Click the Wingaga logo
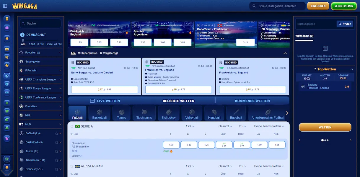 coord(25,6)
